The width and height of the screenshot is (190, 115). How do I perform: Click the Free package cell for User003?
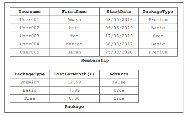(158, 36)
